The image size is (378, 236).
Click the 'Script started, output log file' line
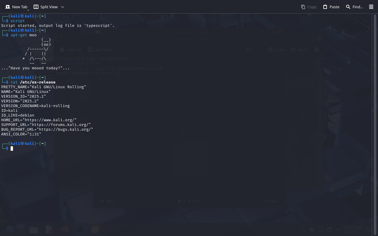point(58,26)
